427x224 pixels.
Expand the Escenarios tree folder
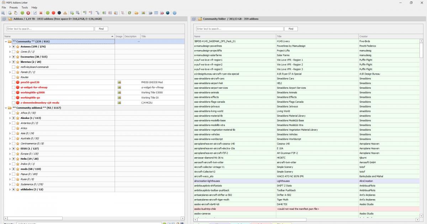pyautogui.click(x=10, y=57)
